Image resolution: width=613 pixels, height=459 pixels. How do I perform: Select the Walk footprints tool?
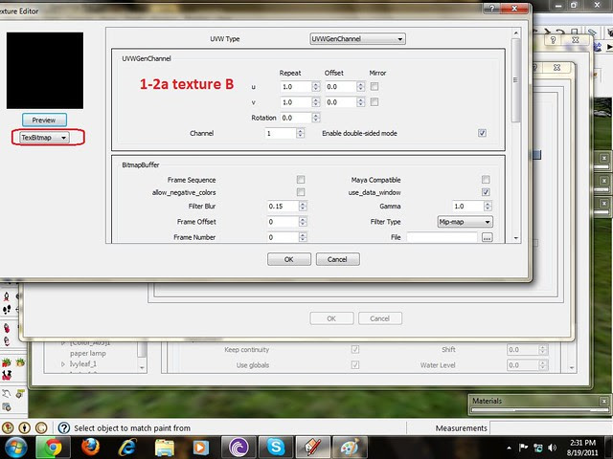point(7,310)
